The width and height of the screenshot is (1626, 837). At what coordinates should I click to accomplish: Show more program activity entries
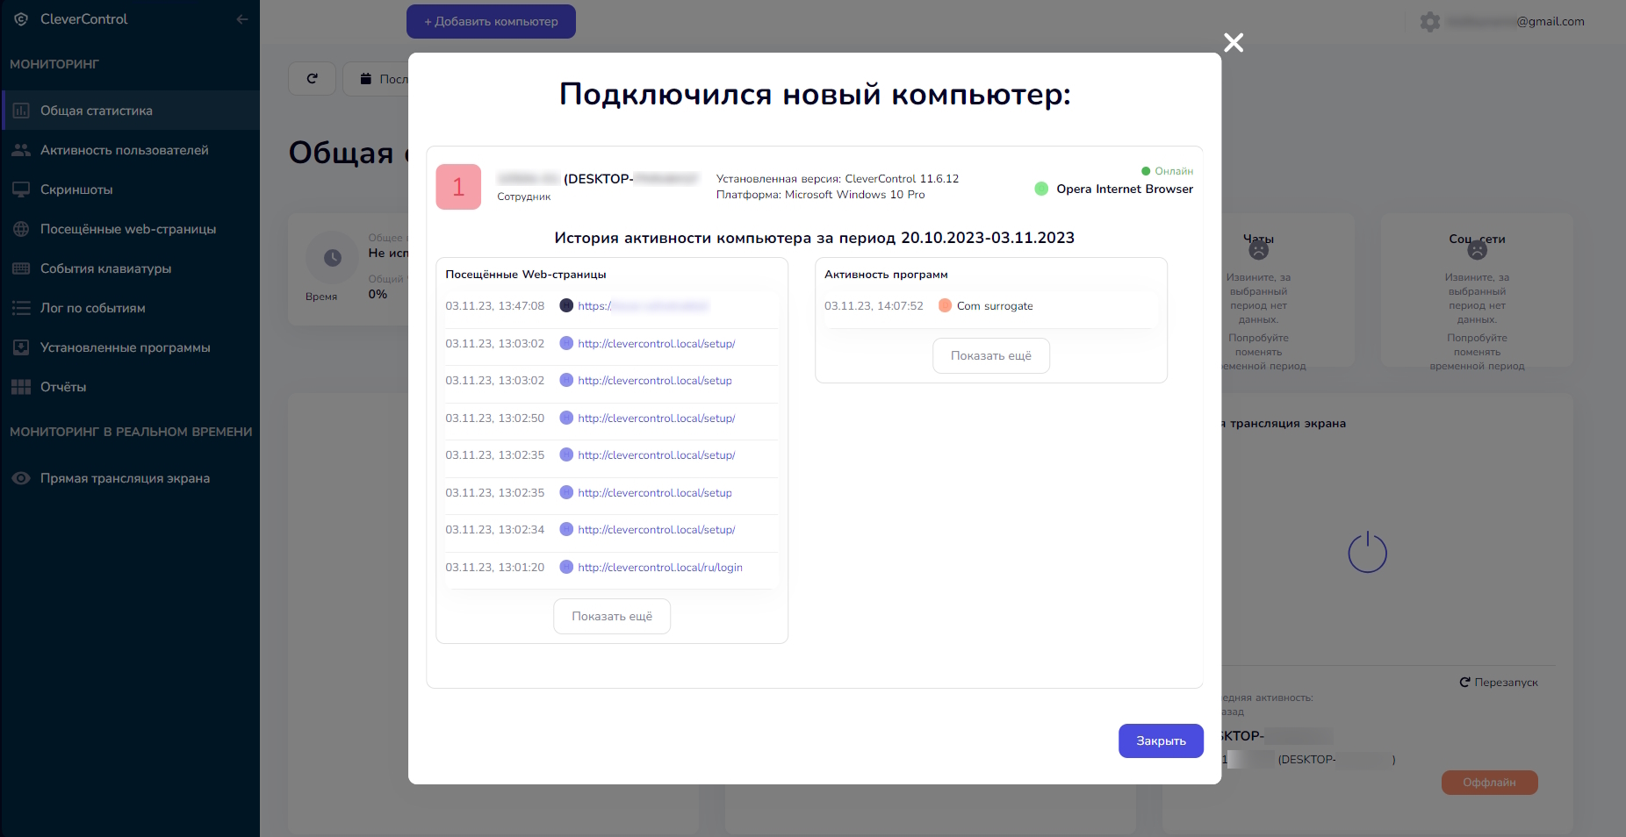click(990, 356)
